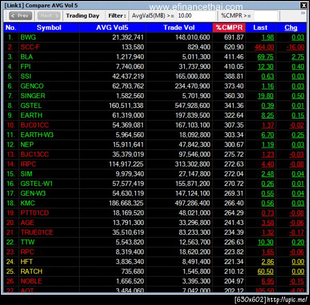Select the RATCH symbol

(31, 271)
